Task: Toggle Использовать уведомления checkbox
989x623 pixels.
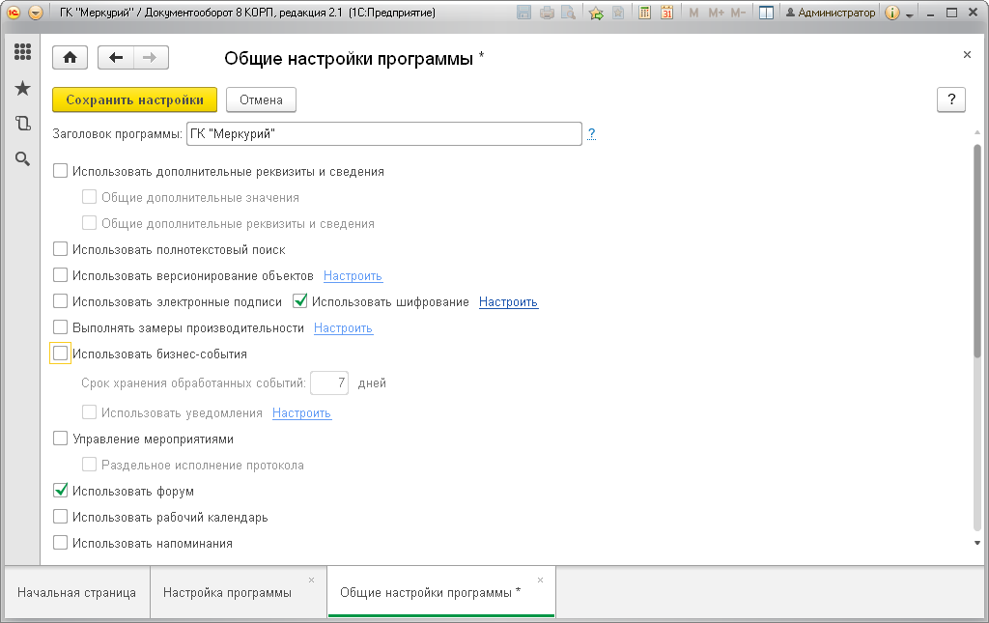Action: pyautogui.click(x=90, y=412)
